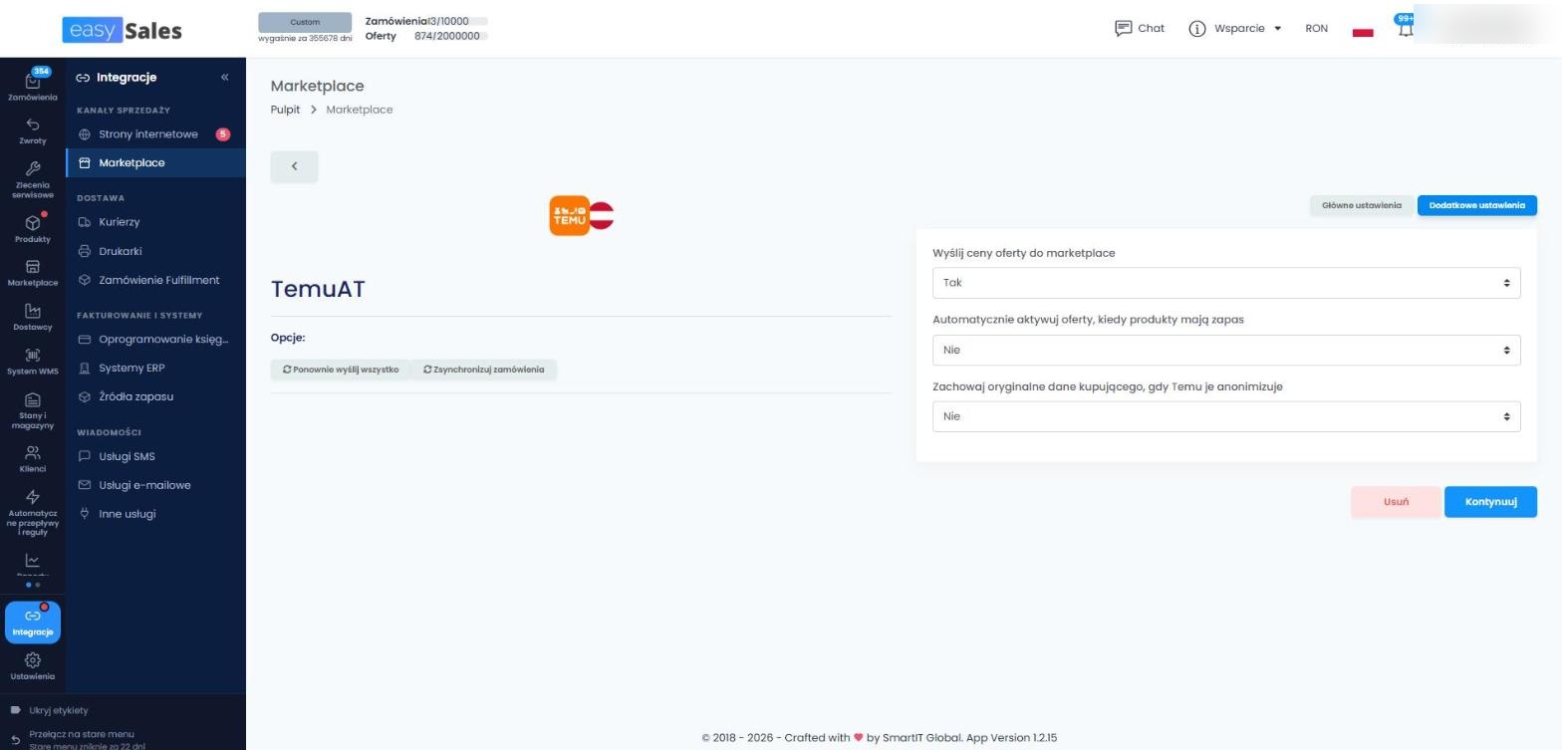This screenshot has width=1562, height=750.
Task: Open Systemy ERP menu item
Action: pos(155,368)
